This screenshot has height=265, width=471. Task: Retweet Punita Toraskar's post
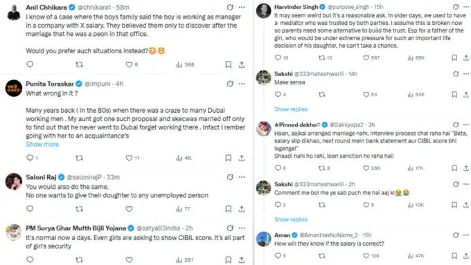click(x=79, y=158)
